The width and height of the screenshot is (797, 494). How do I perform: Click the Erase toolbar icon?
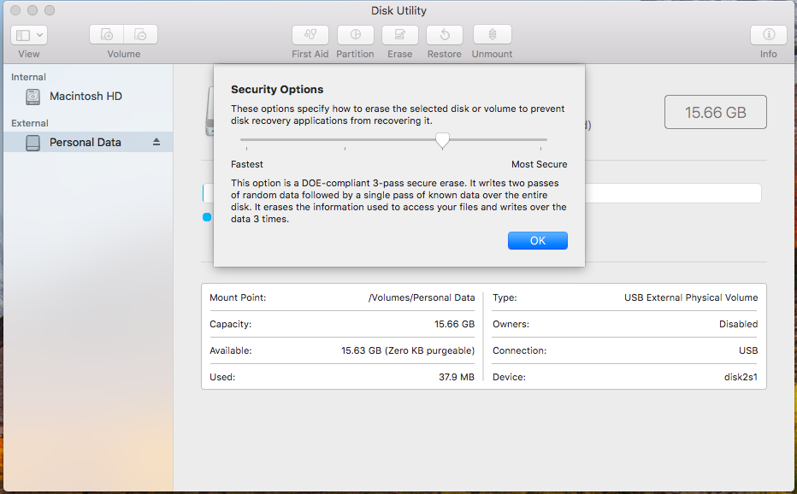pos(400,34)
